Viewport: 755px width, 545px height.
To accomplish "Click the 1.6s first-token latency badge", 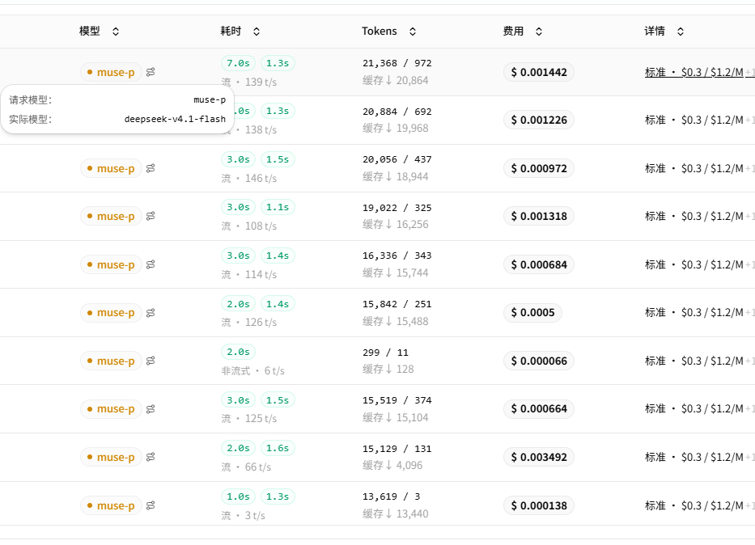I will tap(278, 448).
